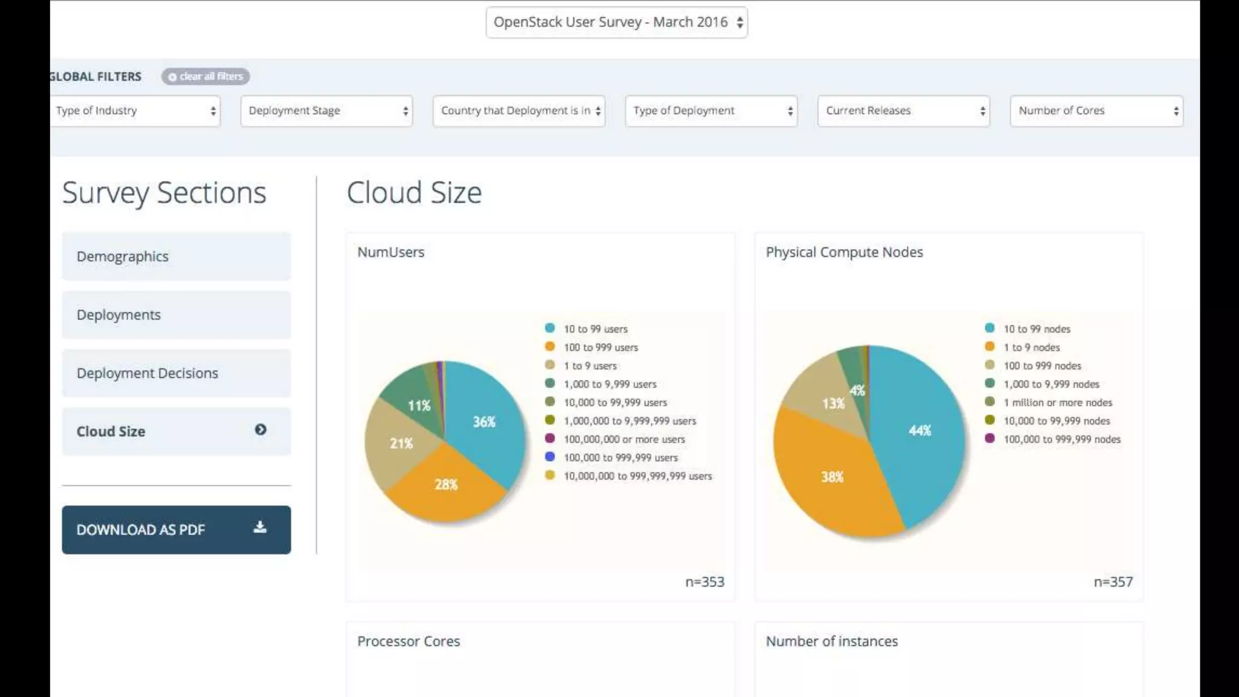
Task: Toggle the 1 million or more nodes legend entry
Action: pos(1057,402)
